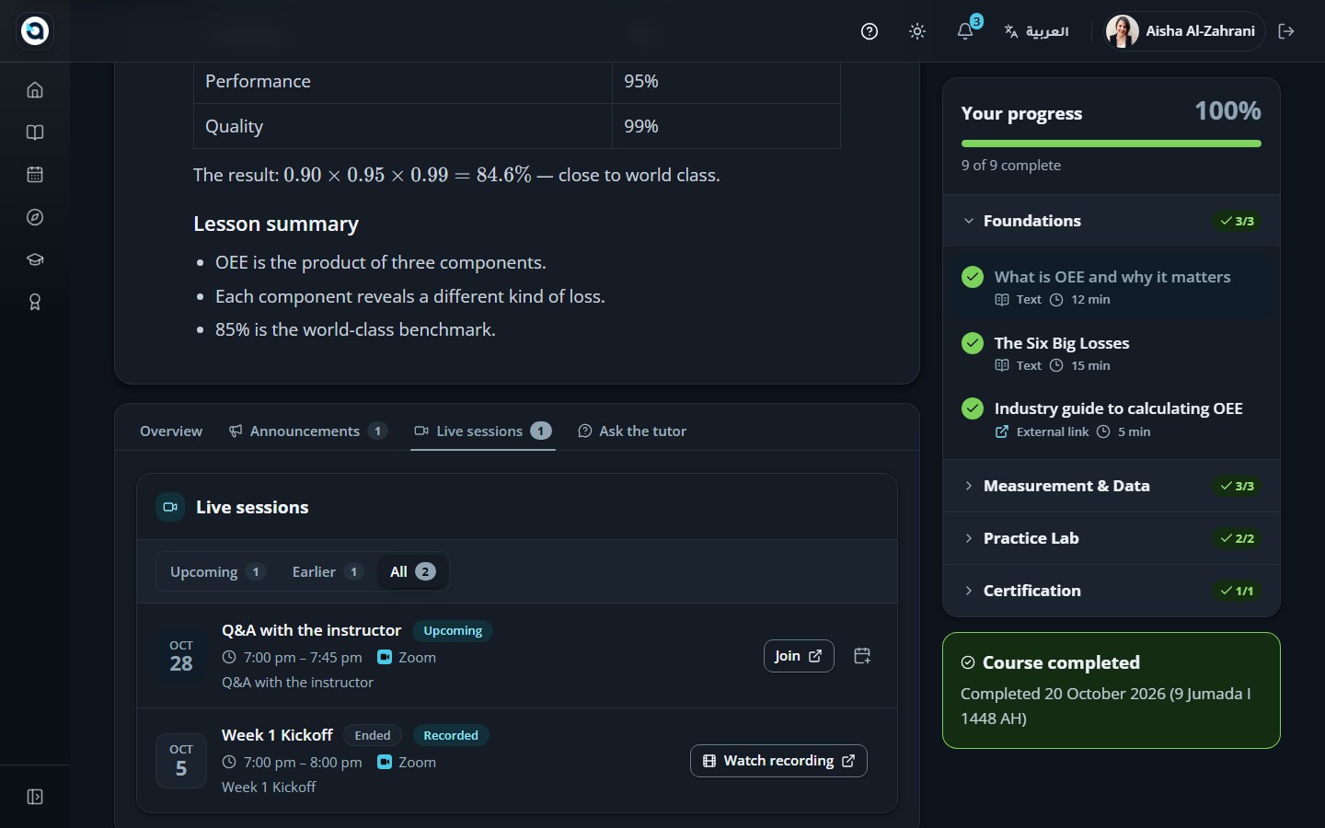Go to Home in left sidebar
The height and width of the screenshot is (828, 1325).
(35, 90)
